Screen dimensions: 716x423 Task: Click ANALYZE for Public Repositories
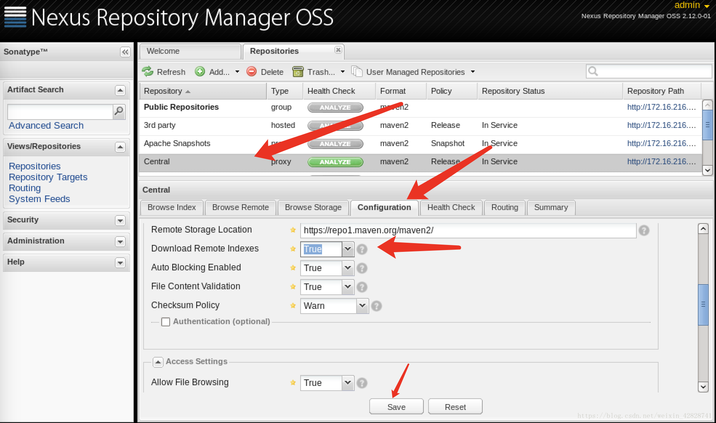[x=335, y=108]
